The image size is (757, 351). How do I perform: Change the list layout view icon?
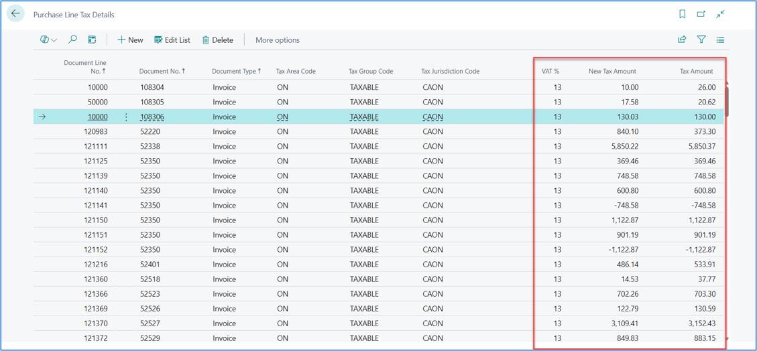point(720,40)
